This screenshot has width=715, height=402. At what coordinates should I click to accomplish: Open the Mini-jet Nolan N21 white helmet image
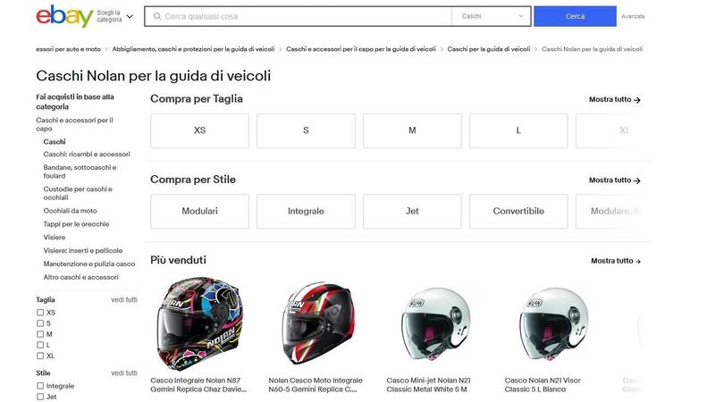click(x=435, y=323)
